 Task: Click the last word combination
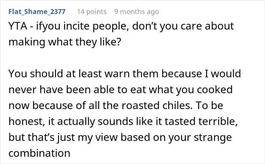point(39,153)
